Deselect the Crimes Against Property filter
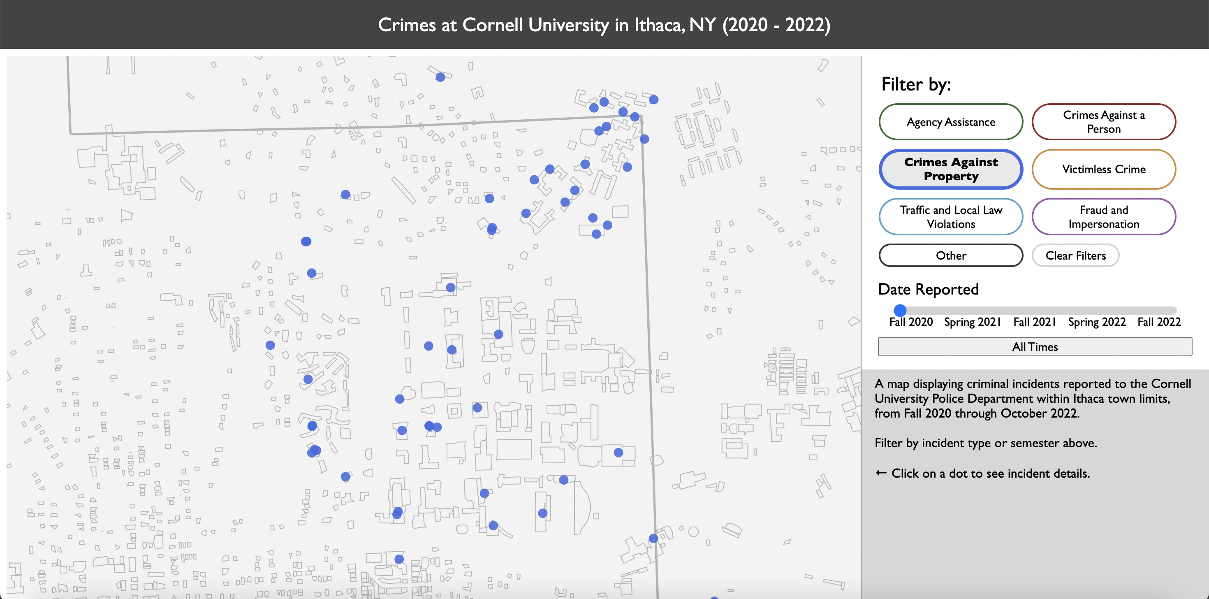 pos(950,169)
